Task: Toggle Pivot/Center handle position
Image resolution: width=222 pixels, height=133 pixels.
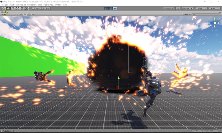Action: (37, 9)
